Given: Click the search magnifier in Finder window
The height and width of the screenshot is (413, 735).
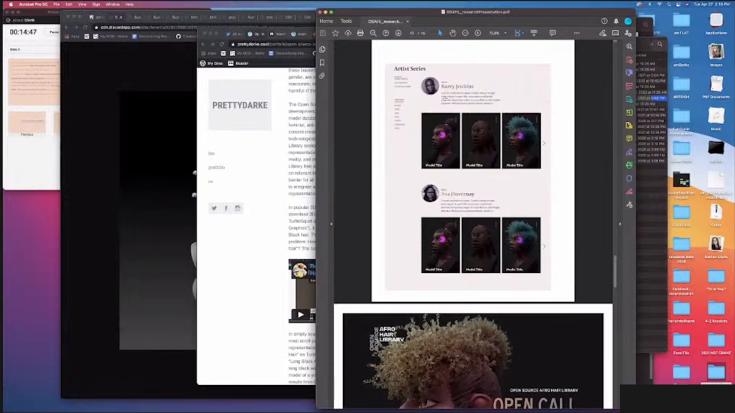Looking at the screenshot, I should click(660, 44).
